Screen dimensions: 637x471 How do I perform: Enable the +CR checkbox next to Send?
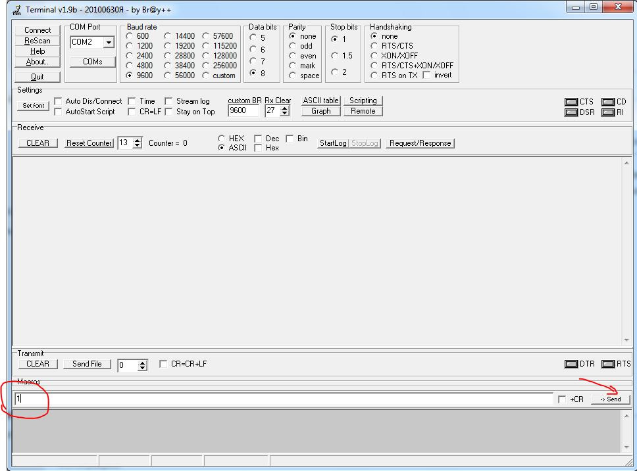coord(562,399)
